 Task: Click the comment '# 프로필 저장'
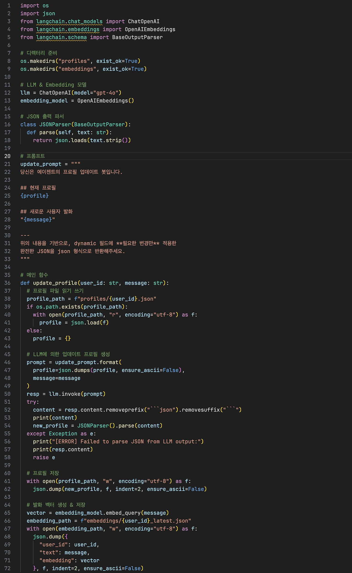(x=43, y=473)
